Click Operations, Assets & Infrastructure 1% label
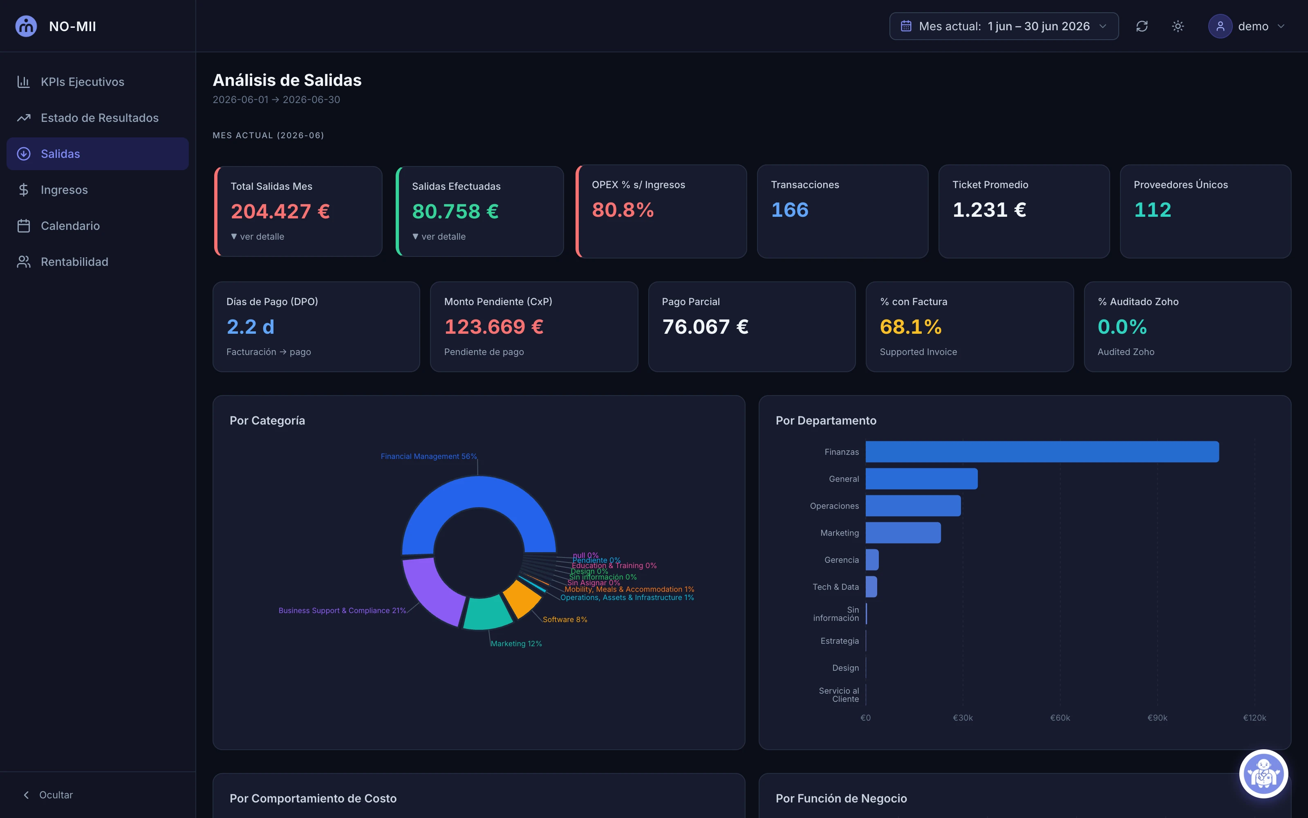This screenshot has height=818, width=1308. 627,598
